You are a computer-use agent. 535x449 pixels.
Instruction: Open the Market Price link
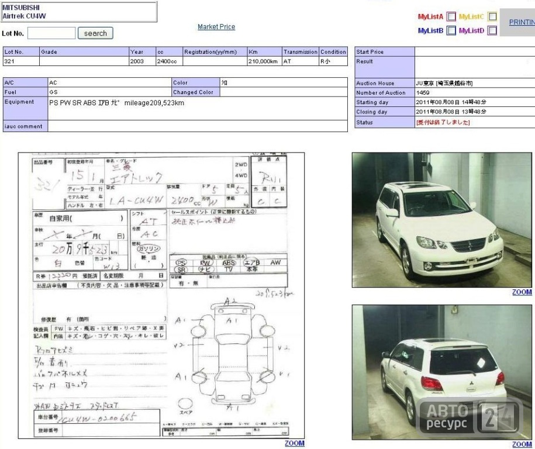tap(216, 27)
